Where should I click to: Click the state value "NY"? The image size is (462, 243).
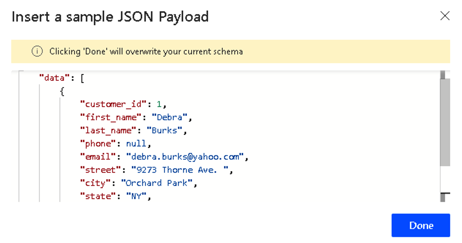(x=136, y=196)
